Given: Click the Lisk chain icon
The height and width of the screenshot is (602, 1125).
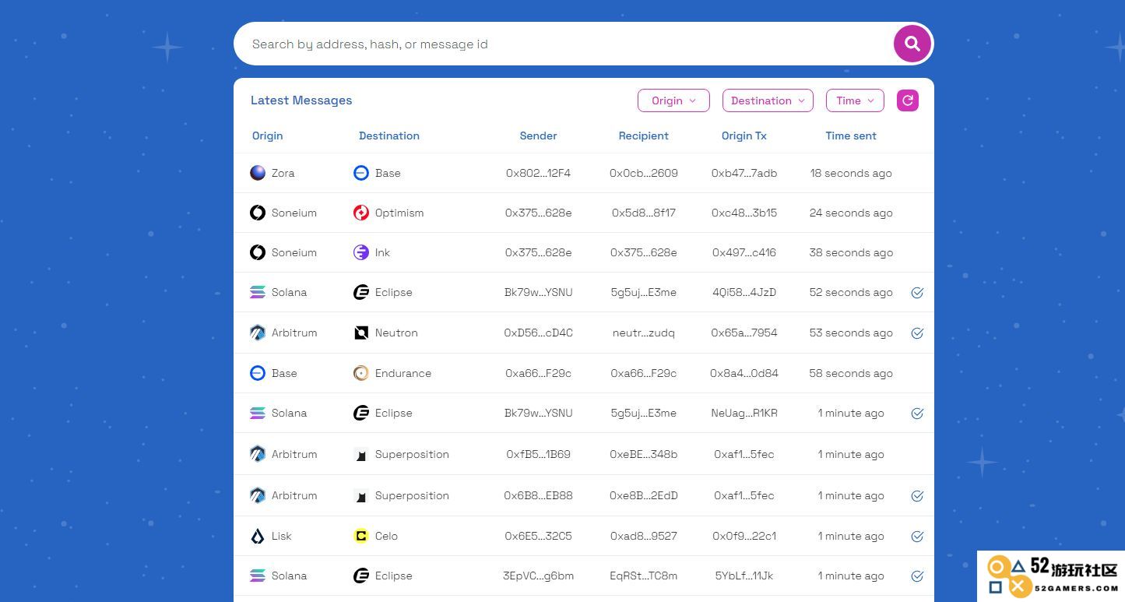Looking at the screenshot, I should tap(258, 536).
